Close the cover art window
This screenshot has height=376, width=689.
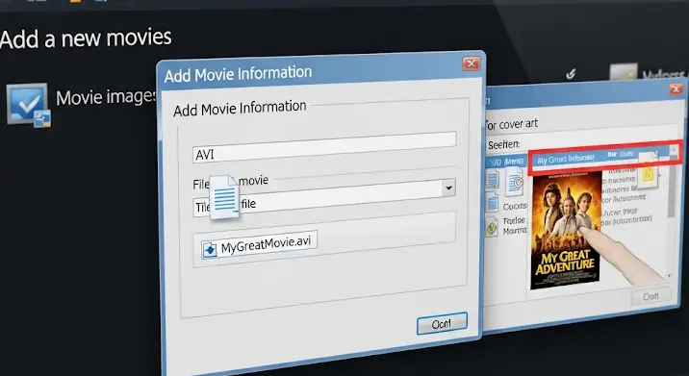(x=676, y=89)
